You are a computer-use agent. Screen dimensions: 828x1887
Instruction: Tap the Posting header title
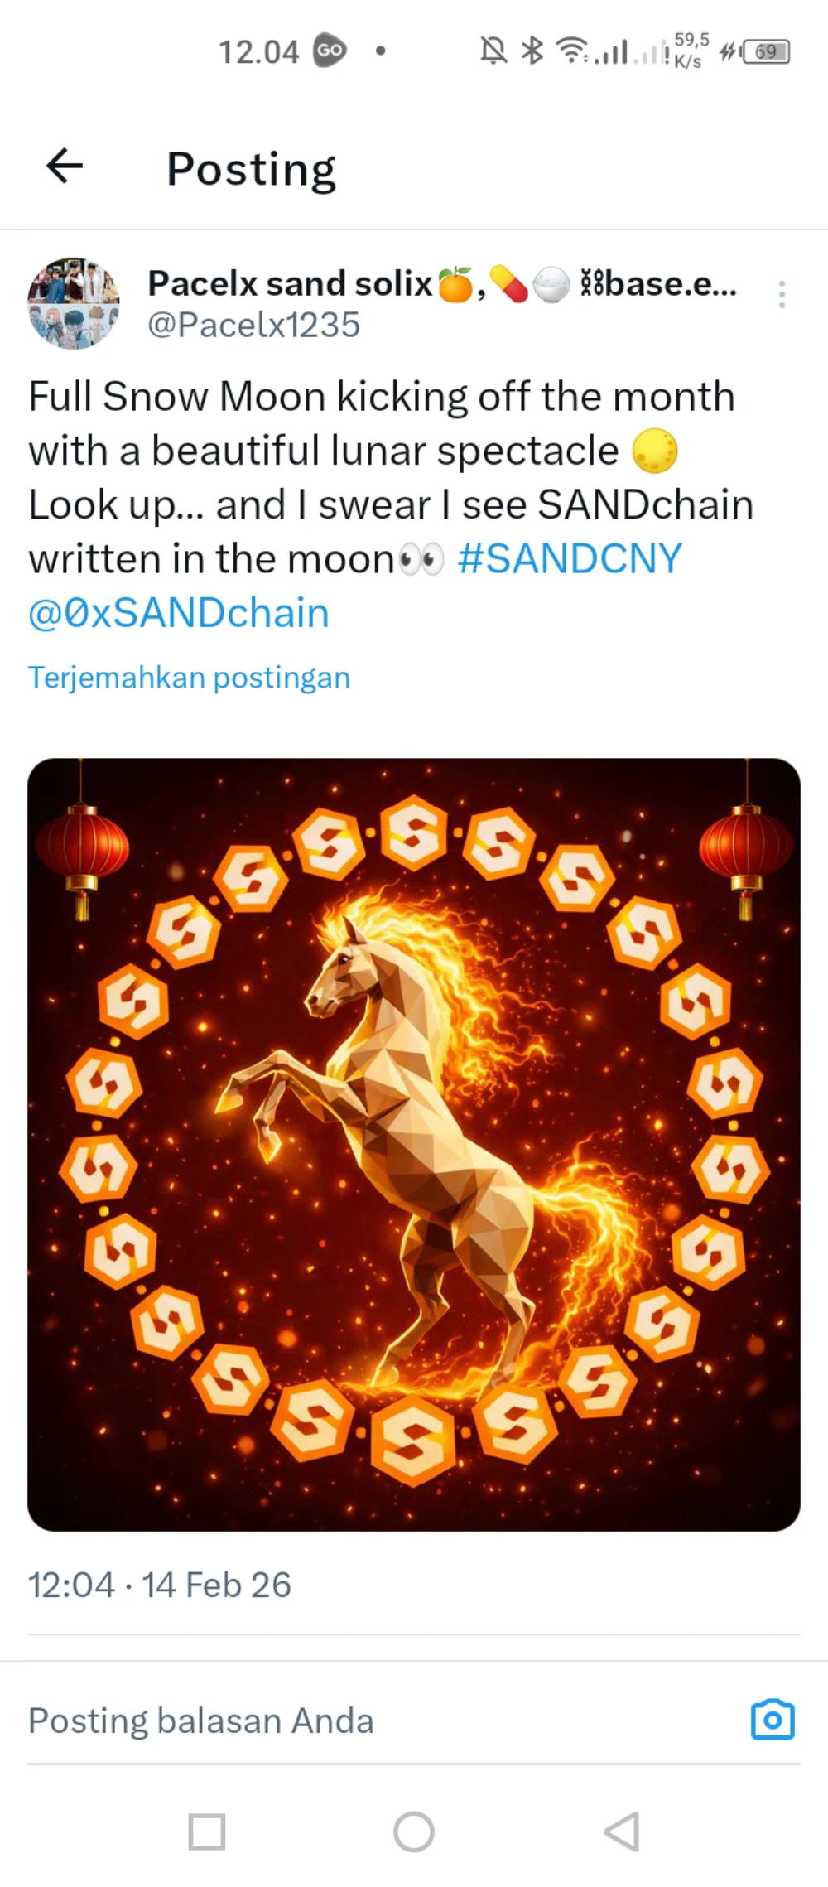point(251,169)
